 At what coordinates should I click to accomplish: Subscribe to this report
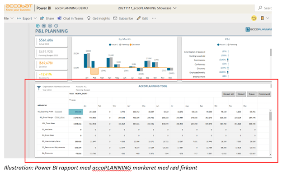(x=123, y=19)
